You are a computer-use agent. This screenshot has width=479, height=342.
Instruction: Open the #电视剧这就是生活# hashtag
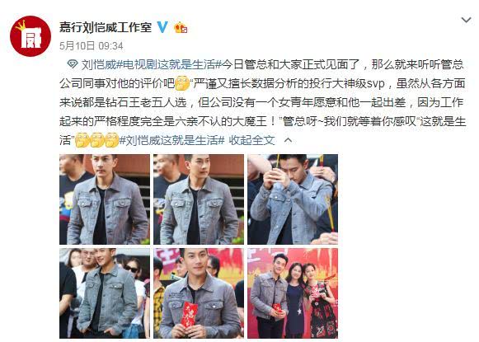click(x=169, y=64)
